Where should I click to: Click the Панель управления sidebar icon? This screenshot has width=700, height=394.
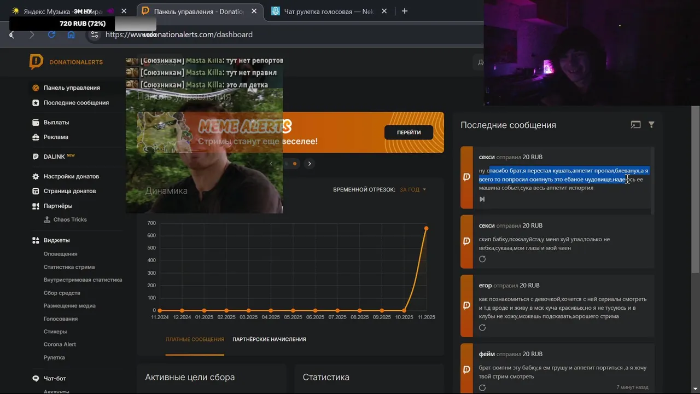(36, 88)
